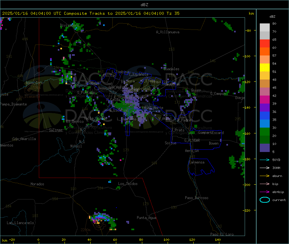Click the green 20 dBZ color swatch
This screenshot has height=244, width=289.
point(265,131)
